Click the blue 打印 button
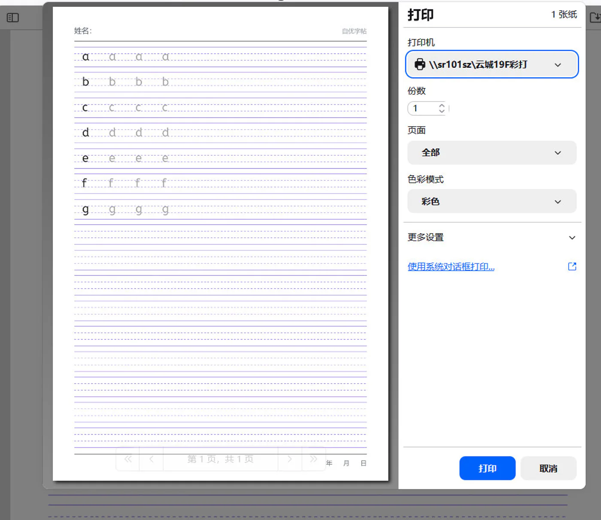601x520 pixels. [x=487, y=468]
